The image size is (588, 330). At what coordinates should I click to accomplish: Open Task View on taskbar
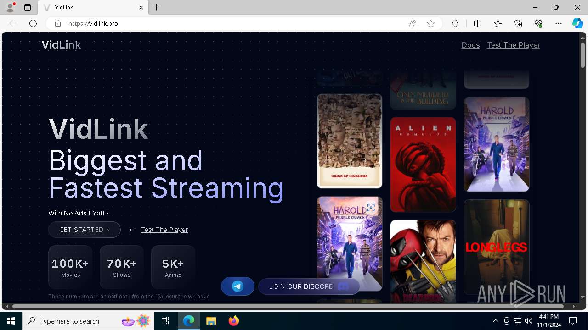pos(165,321)
